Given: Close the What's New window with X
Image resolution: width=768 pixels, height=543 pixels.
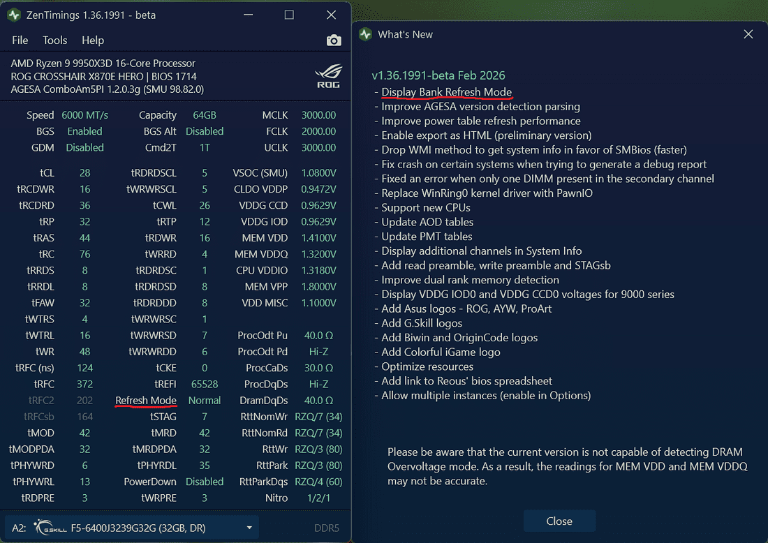Looking at the screenshot, I should tap(748, 34).
